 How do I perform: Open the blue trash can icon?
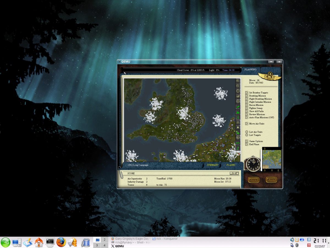pos(86,242)
